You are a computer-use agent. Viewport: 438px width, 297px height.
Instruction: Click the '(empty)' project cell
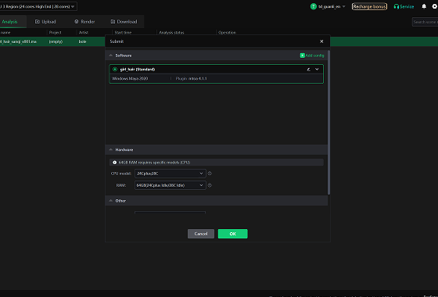click(56, 41)
